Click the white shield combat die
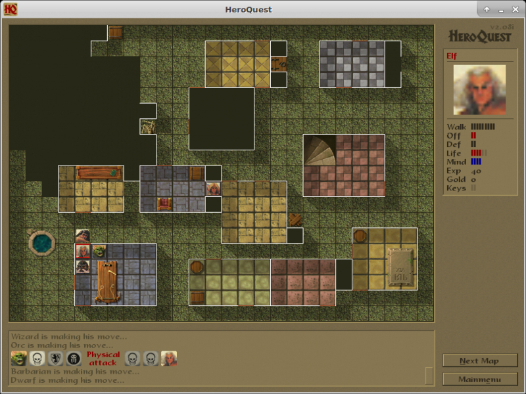Screen dimensions: 526x394 (55, 359)
